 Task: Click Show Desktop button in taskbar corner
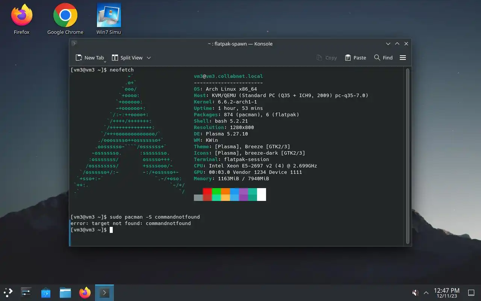tap(471, 292)
